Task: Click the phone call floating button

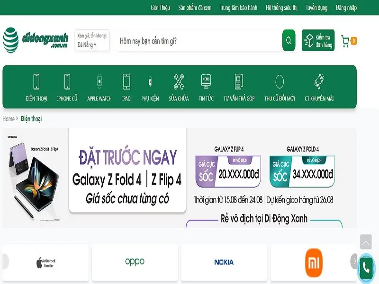Action: point(366,268)
